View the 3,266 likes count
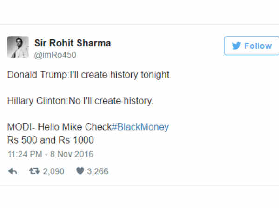279x209 pixels. pyautogui.click(x=98, y=171)
